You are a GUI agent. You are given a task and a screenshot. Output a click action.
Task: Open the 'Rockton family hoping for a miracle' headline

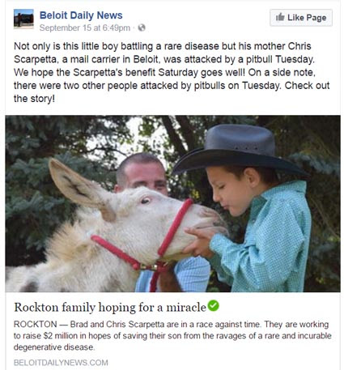[110, 307]
